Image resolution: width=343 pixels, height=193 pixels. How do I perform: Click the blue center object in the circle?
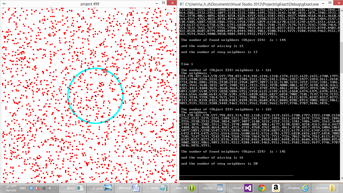(x=95, y=96)
